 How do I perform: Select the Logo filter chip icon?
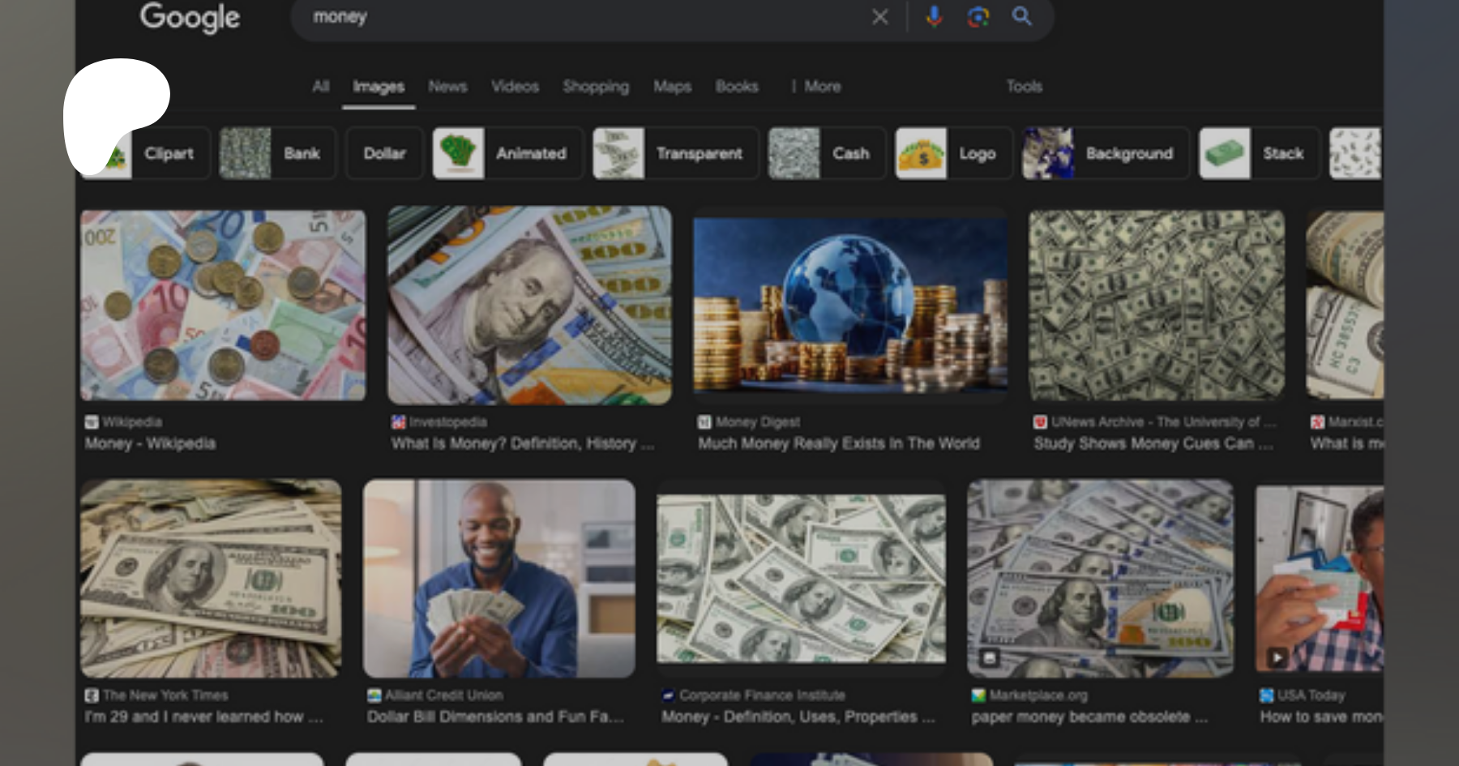pos(921,153)
